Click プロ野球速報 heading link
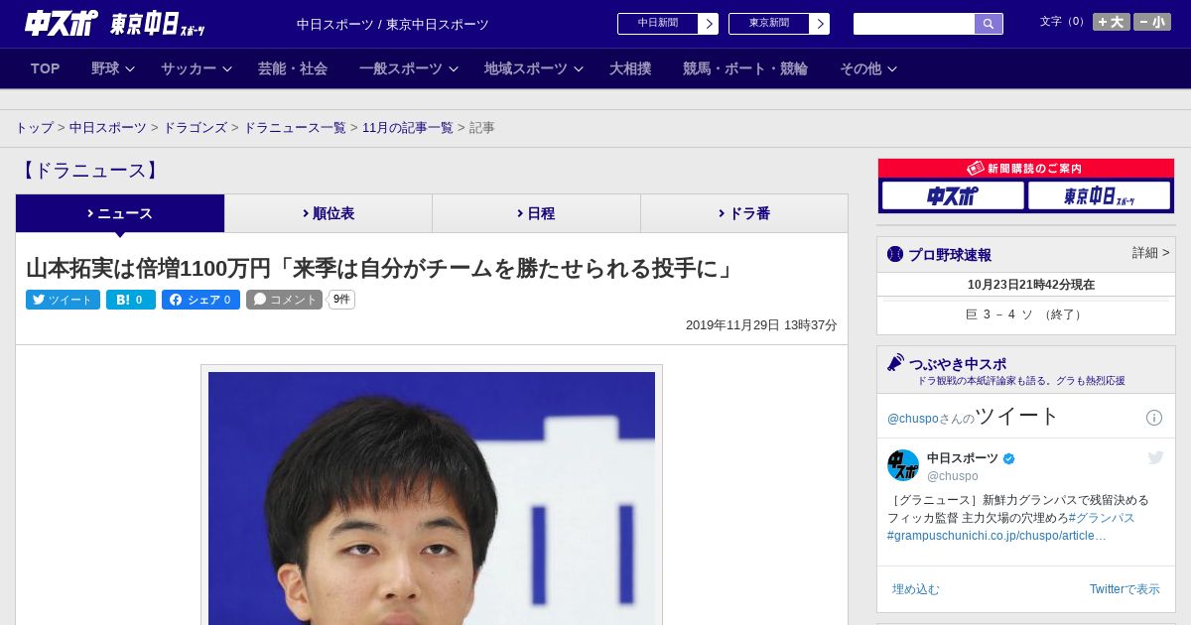 (x=950, y=255)
